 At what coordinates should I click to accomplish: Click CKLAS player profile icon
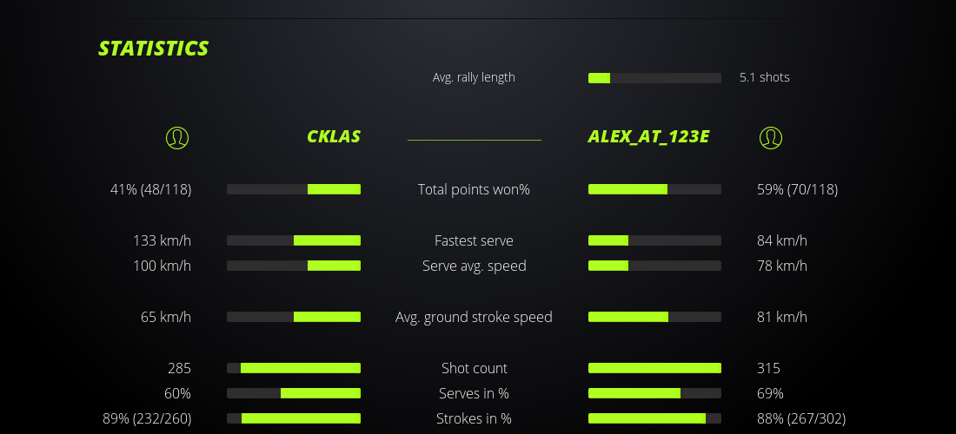click(177, 137)
